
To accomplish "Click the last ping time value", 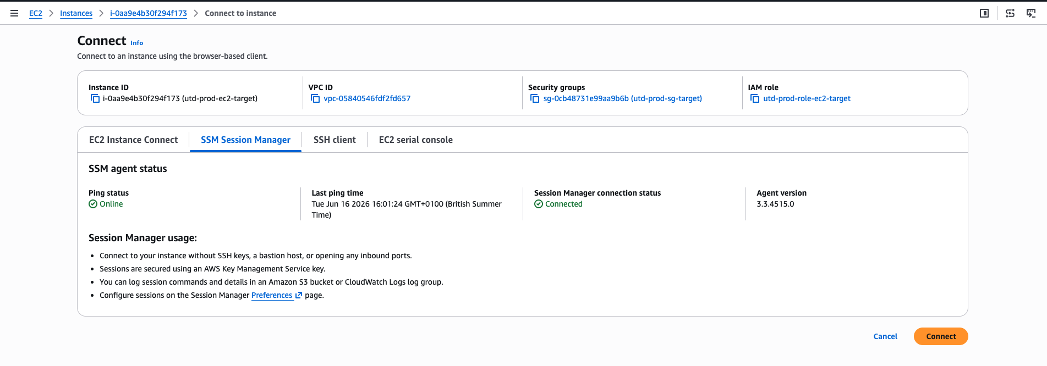I will click(x=407, y=209).
